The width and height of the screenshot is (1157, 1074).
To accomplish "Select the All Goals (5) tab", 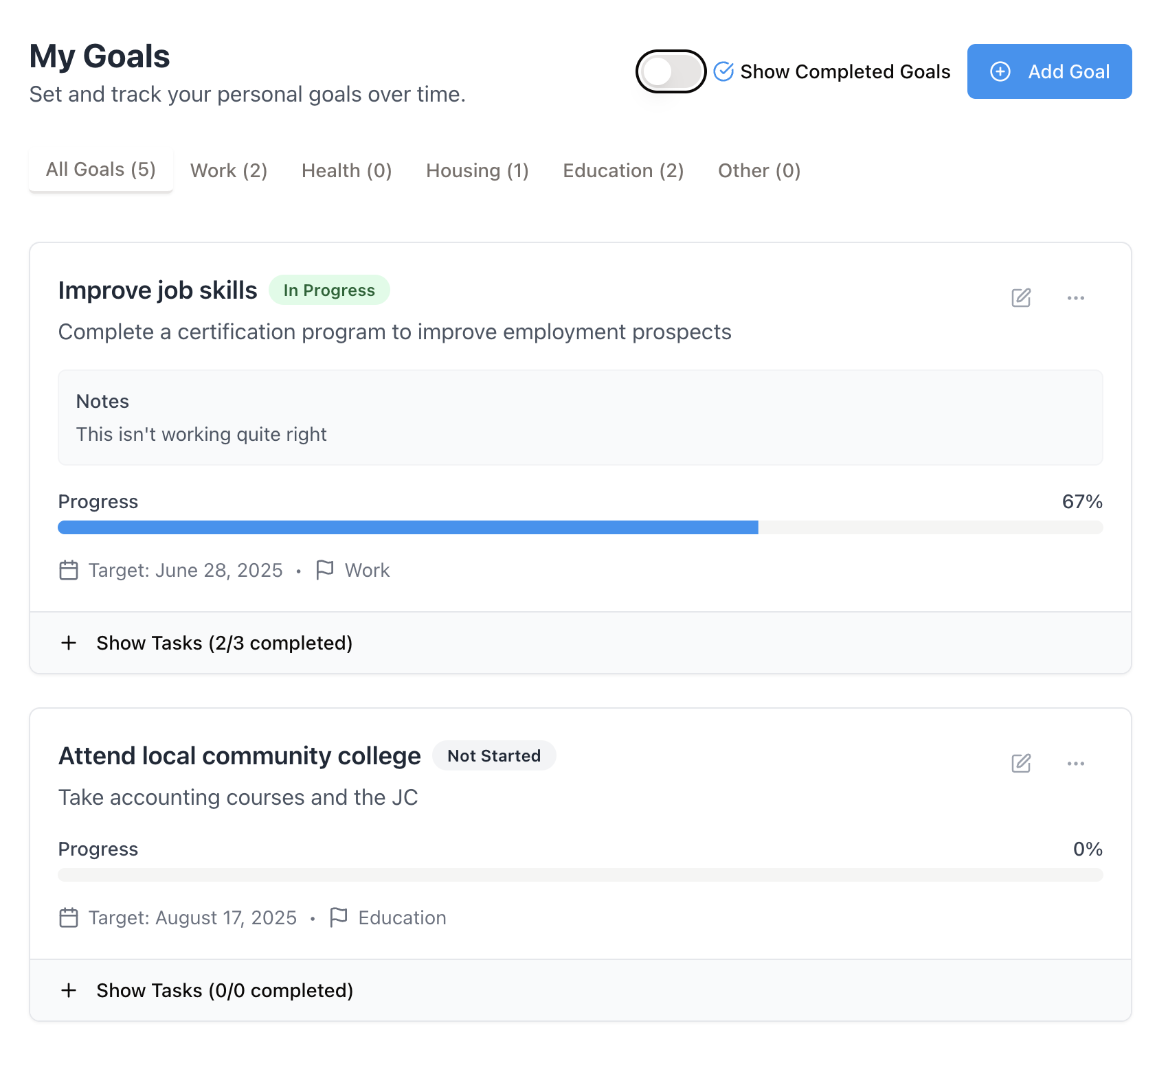I will [101, 170].
